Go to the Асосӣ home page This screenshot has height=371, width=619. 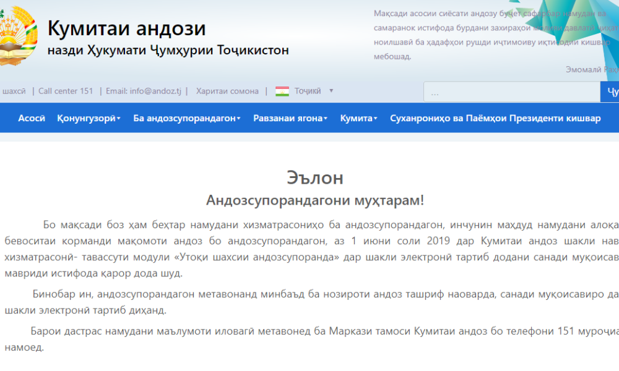tap(32, 119)
